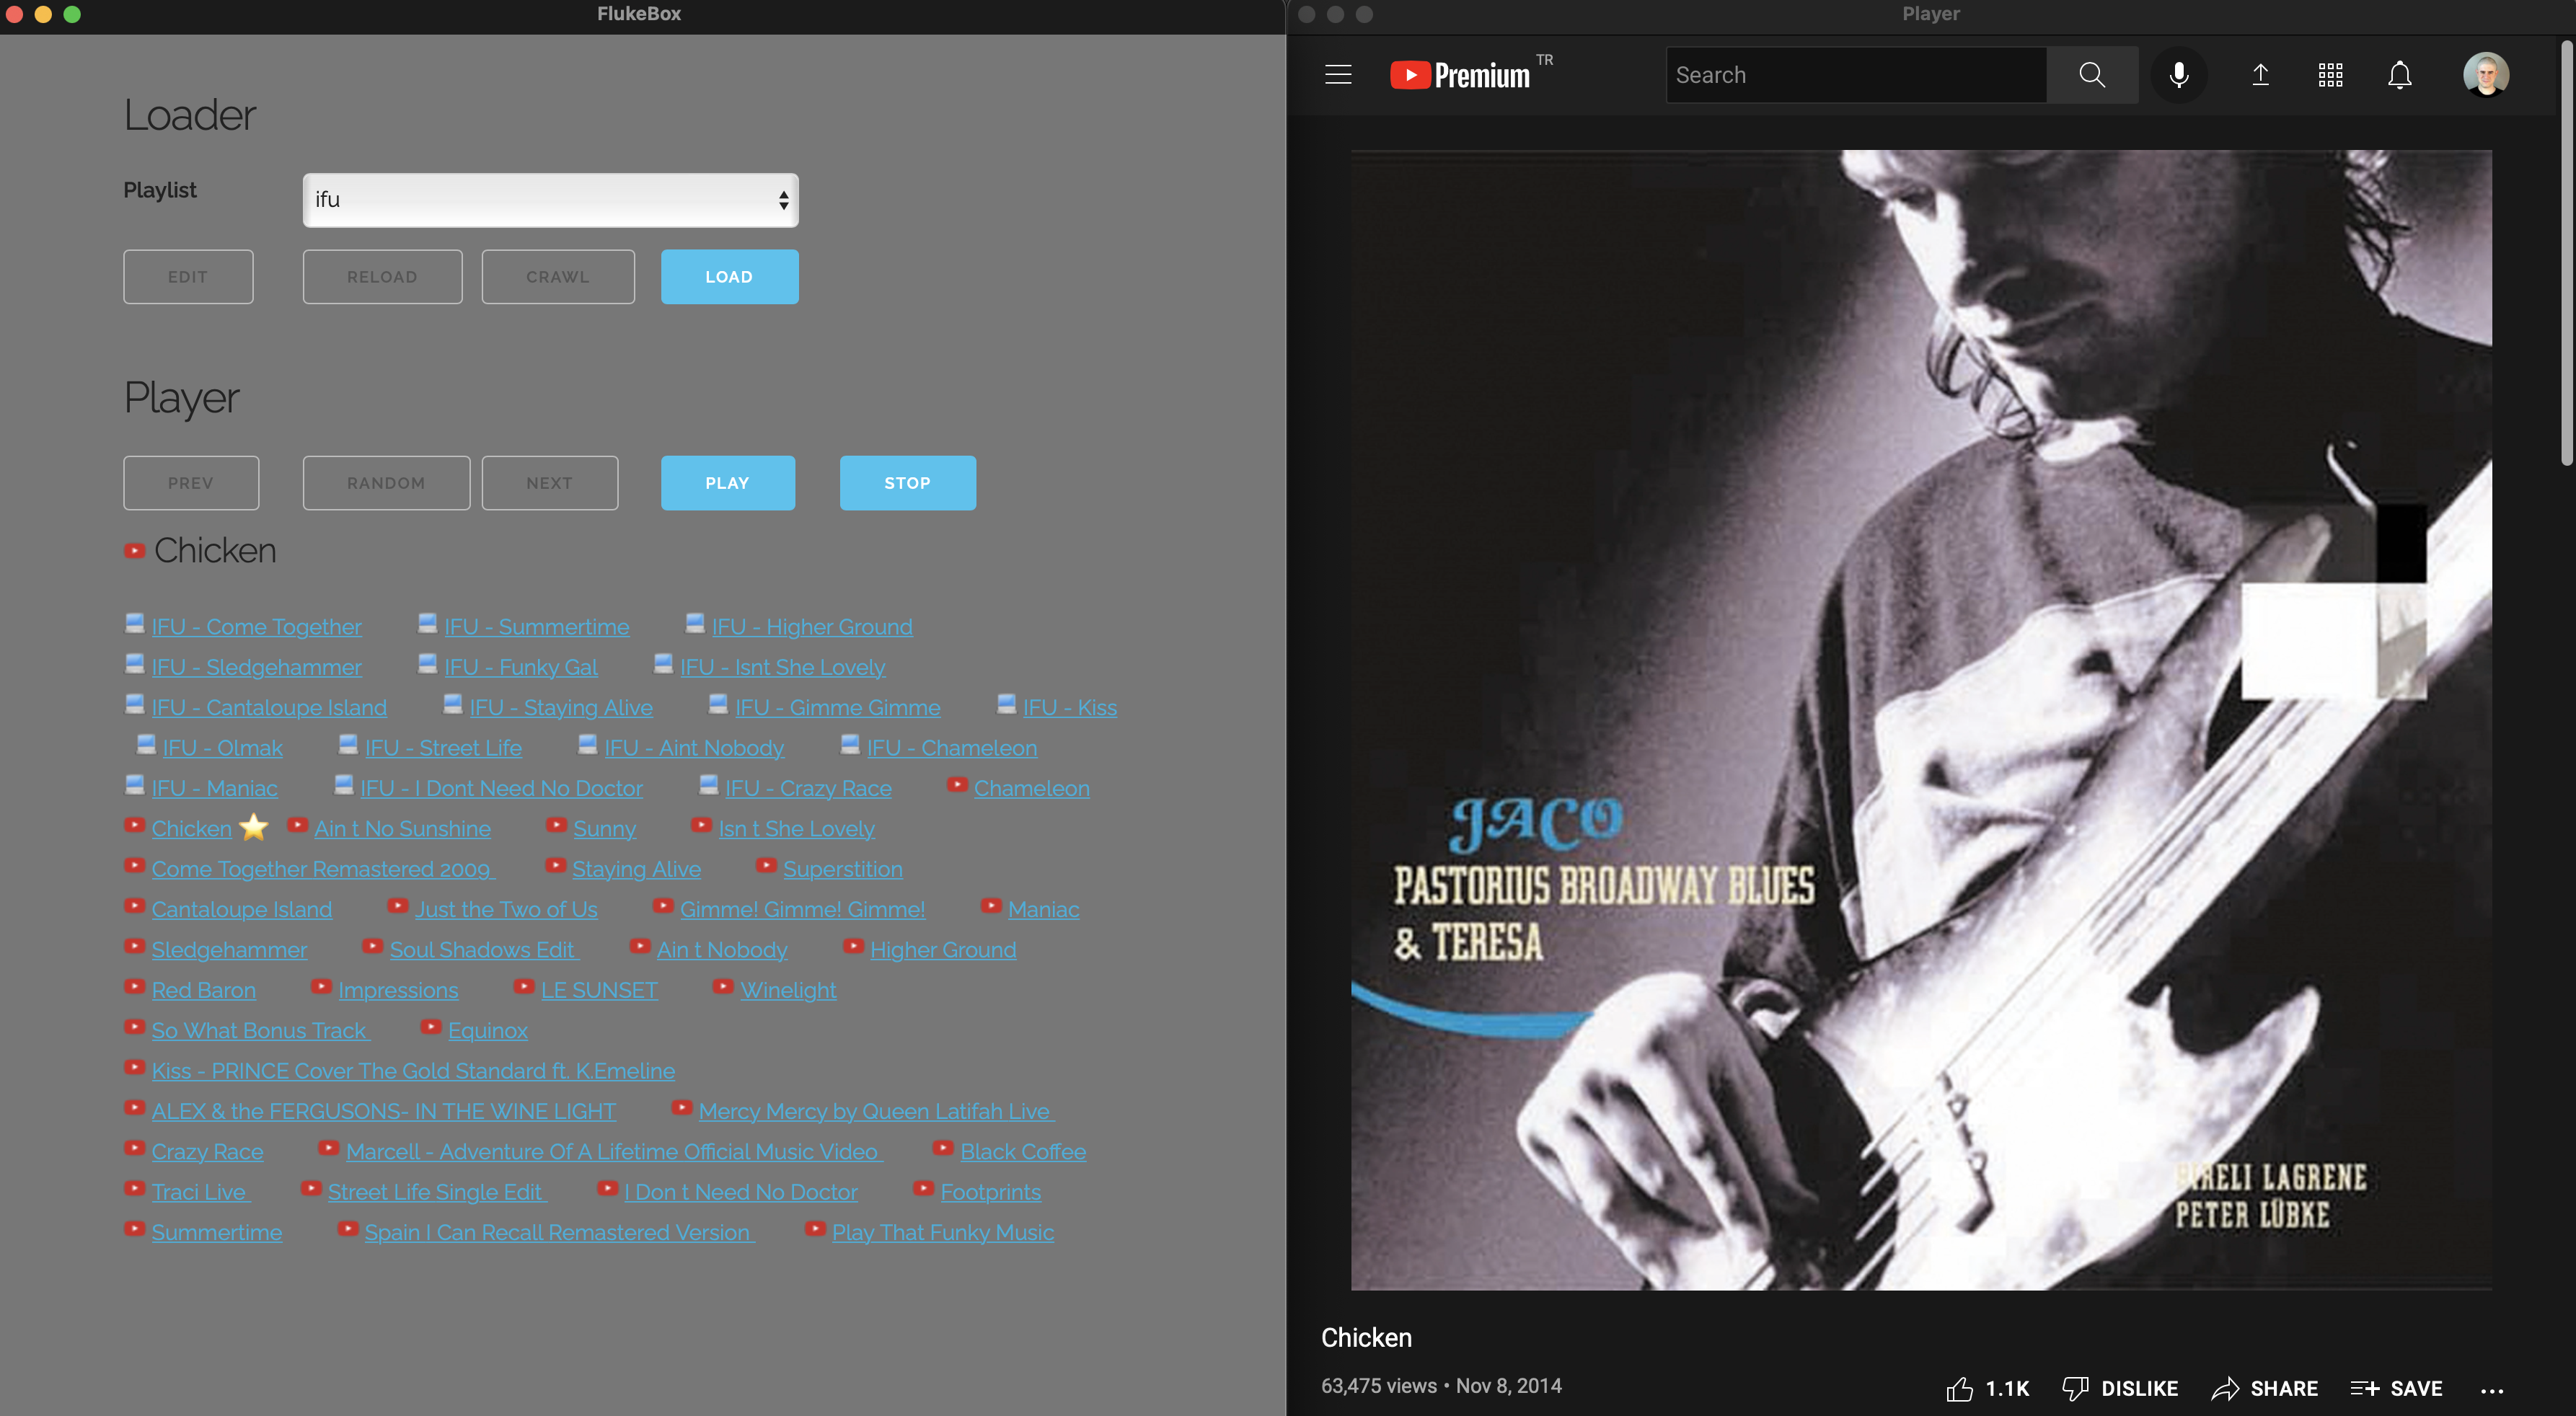Viewport: 2576px width, 1416px height.
Task: Click the search magnifier button
Action: 2091,75
